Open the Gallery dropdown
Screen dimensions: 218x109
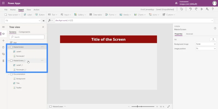click(80, 15)
